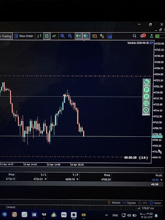
Task: Open the notification bell in taskbar
Action: (156, 216)
